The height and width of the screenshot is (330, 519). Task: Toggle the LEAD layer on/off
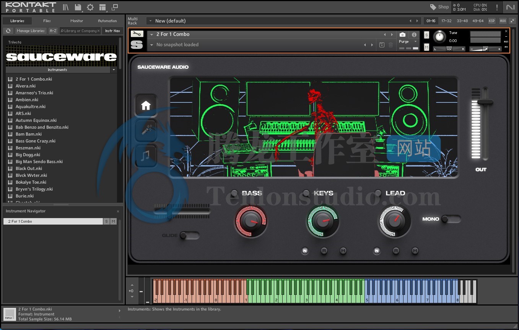click(378, 193)
